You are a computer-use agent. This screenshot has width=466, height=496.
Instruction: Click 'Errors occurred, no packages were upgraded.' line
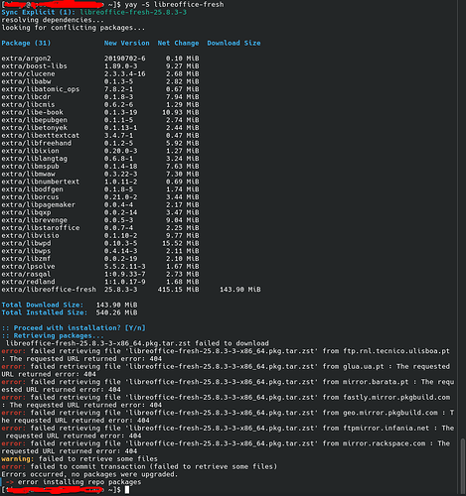pos(89,474)
